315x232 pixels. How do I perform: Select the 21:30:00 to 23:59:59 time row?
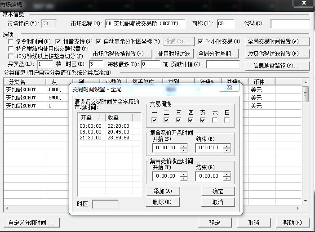pos(104,138)
